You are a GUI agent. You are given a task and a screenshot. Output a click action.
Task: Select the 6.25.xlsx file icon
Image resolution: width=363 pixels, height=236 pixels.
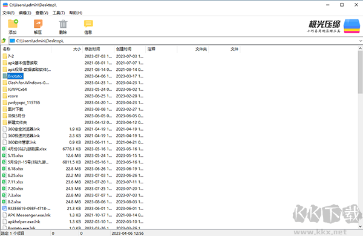pos(4,175)
